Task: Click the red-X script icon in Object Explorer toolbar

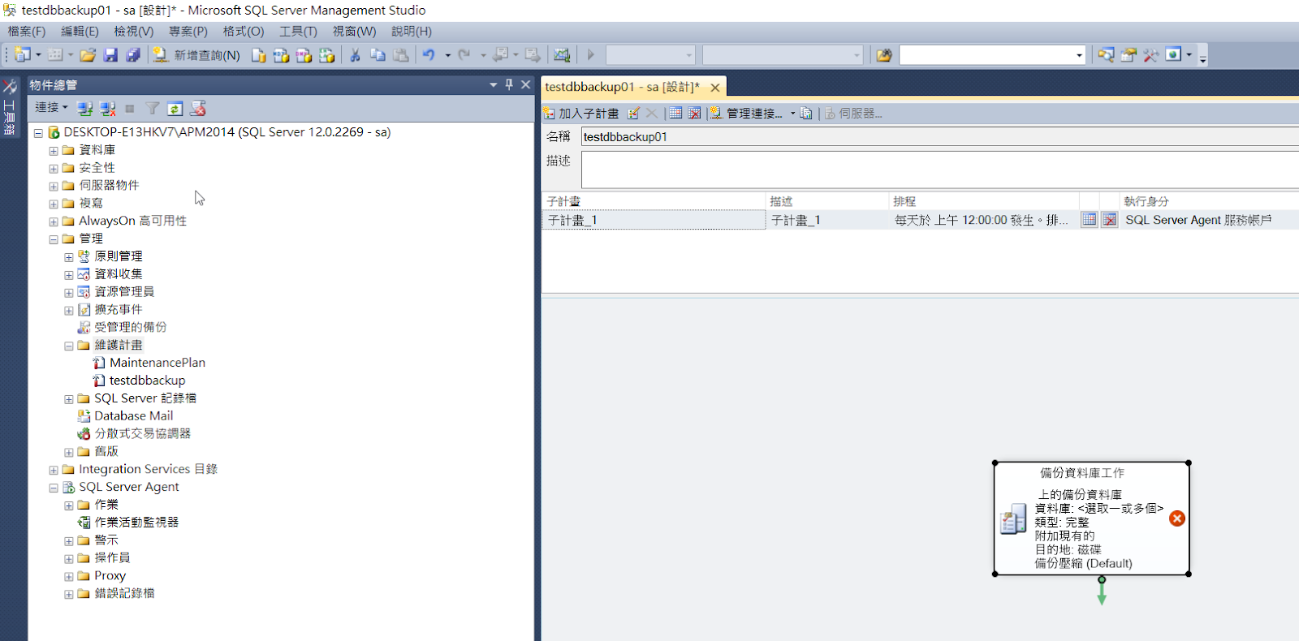Action: coord(197,108)
